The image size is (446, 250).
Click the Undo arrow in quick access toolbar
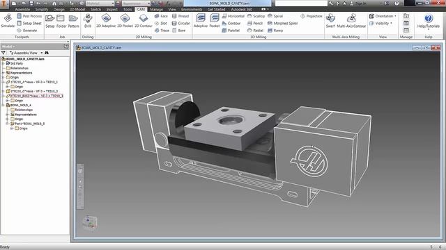[x=38, y=3]
